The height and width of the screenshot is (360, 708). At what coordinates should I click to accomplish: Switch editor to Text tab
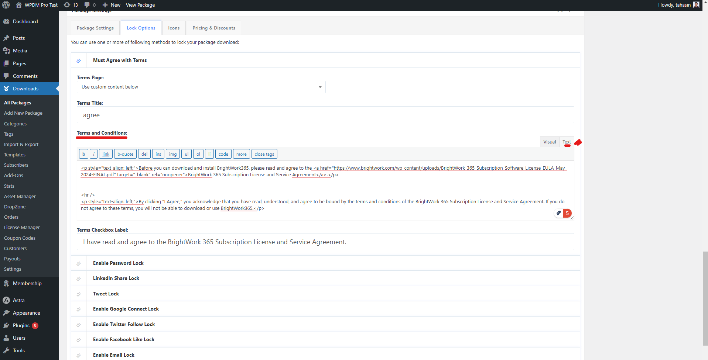tap(567, 142)
